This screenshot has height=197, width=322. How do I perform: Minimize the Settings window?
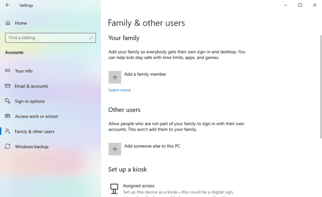point(286,5)
